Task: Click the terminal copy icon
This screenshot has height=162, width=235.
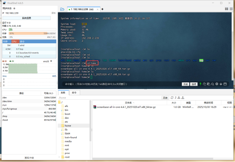Action: 204,84
